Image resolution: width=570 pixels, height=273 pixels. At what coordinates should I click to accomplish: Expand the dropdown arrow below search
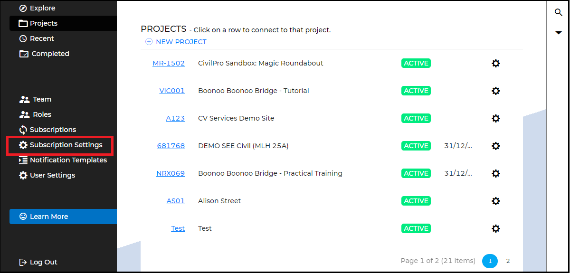559,32
